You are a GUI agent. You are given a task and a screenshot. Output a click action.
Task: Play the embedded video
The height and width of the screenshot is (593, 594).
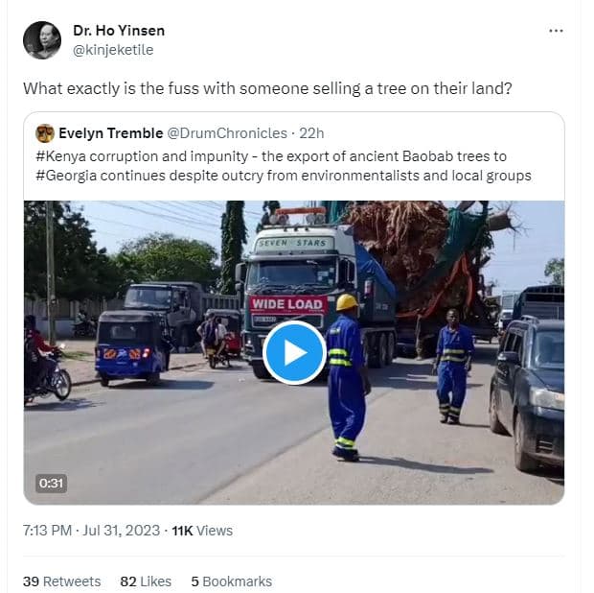tap(294, 352)
